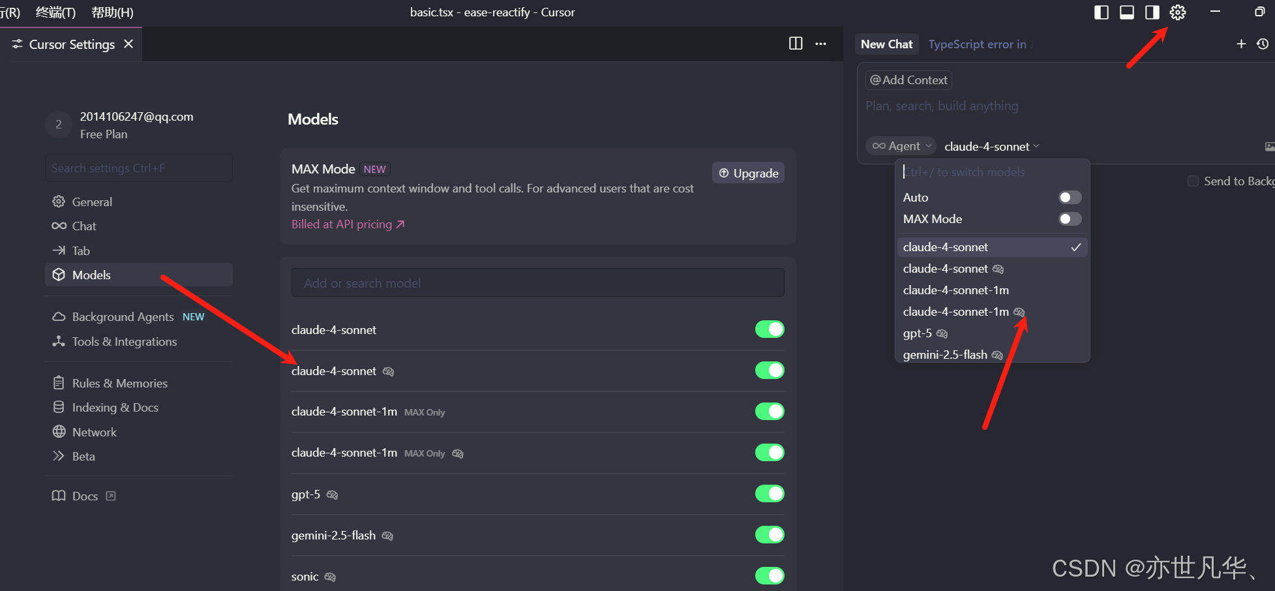The image size is (1275, 591).
Task: Open General settings section
Action: [x=138, y=202]
